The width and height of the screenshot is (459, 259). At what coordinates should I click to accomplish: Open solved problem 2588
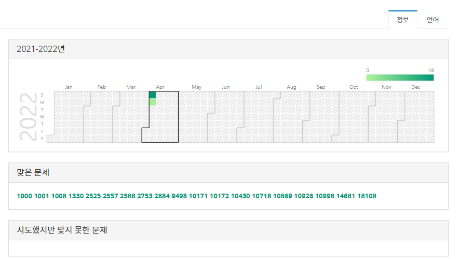[x=128, y=196]
